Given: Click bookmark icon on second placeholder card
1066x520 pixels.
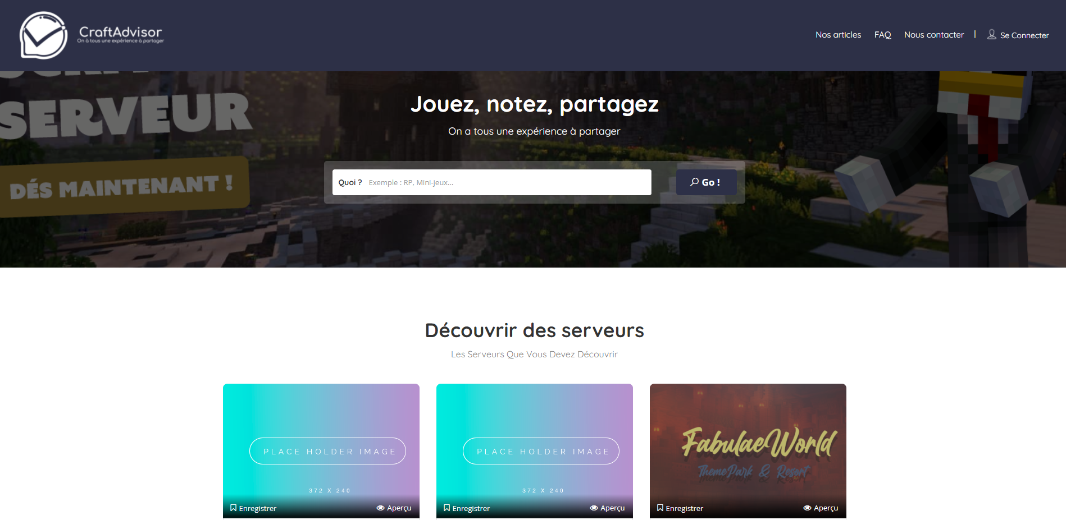Looking at the screenshot, I should [x=447, y=508].
